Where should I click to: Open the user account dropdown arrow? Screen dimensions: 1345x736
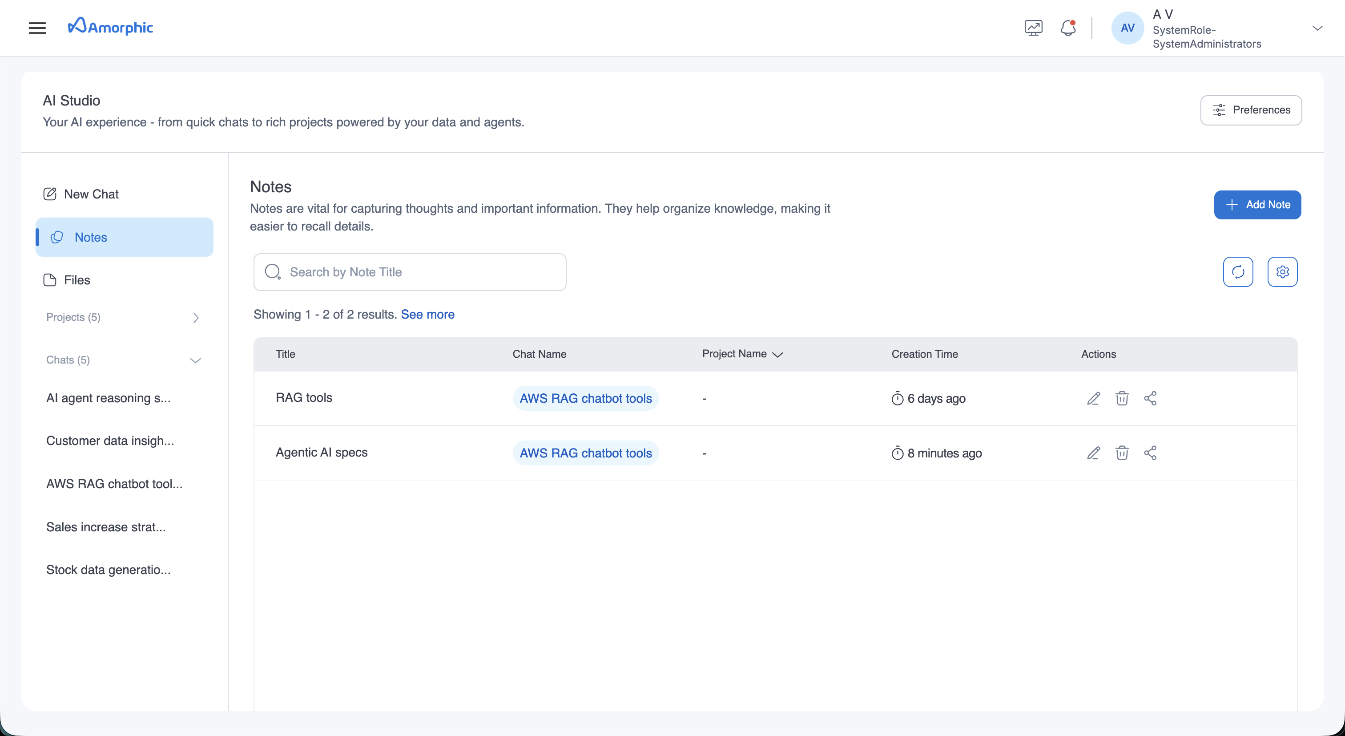coord(1317,28)
